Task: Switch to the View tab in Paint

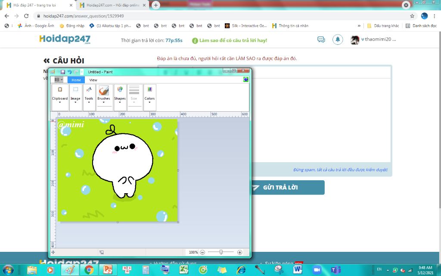Action: pos(93,80)
